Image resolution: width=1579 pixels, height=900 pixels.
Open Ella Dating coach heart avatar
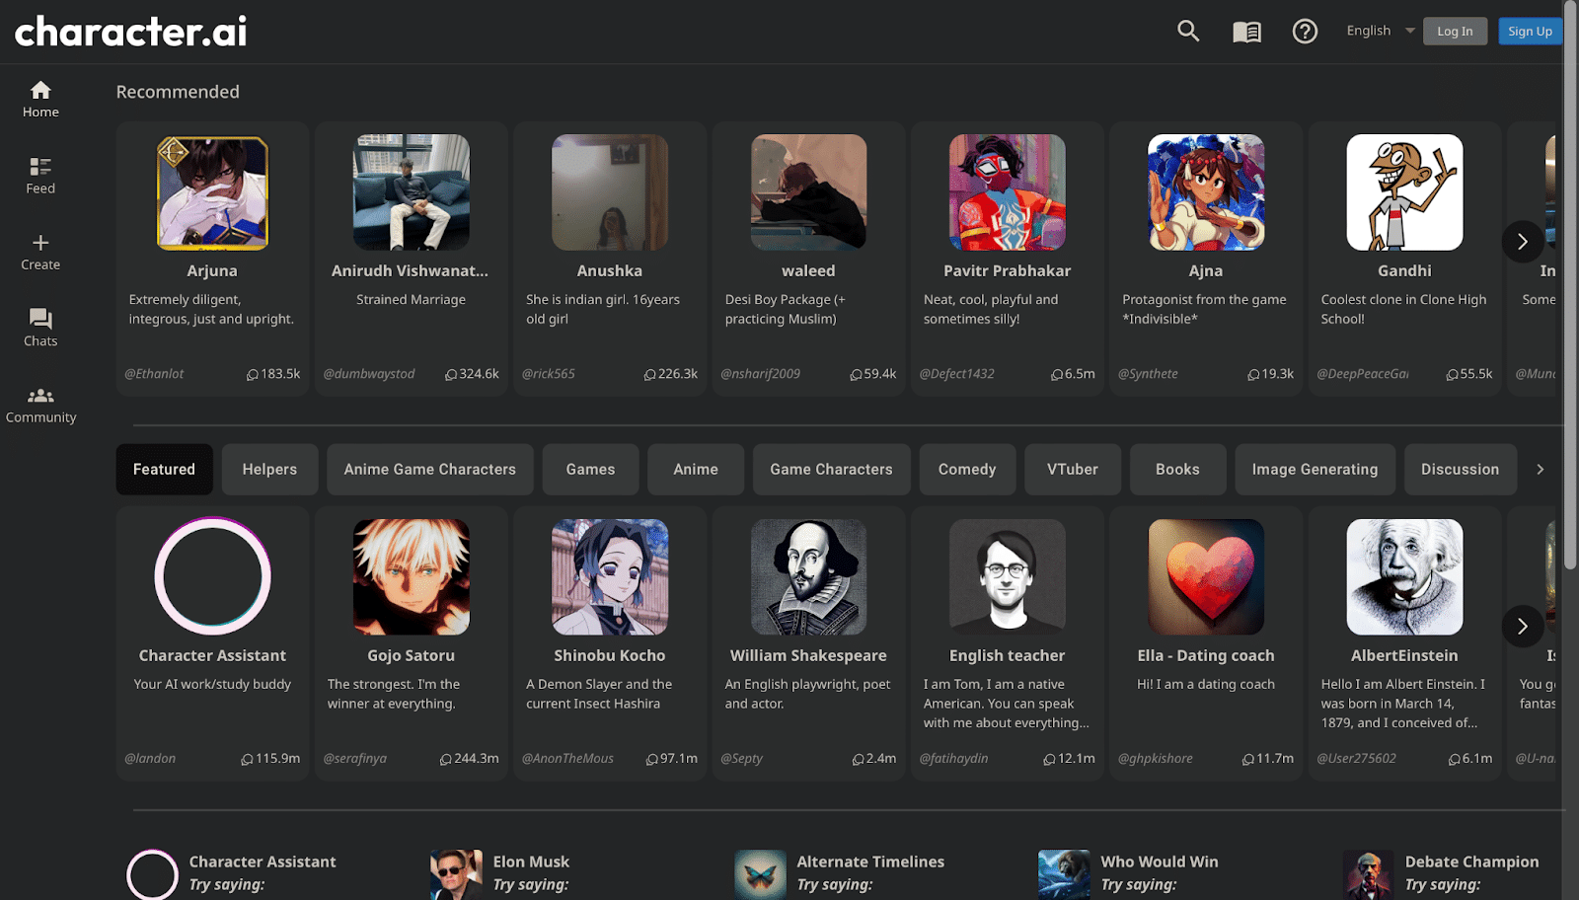click(1206, 577)
